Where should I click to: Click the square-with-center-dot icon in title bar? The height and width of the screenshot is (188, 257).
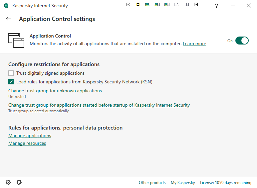[196, 5]
